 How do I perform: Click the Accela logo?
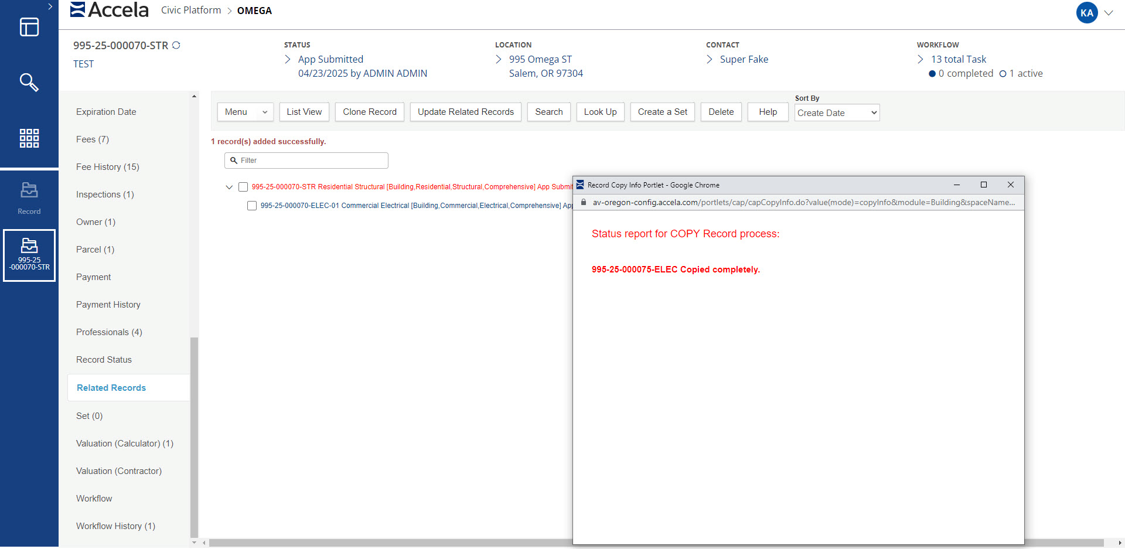coord(109,10)
